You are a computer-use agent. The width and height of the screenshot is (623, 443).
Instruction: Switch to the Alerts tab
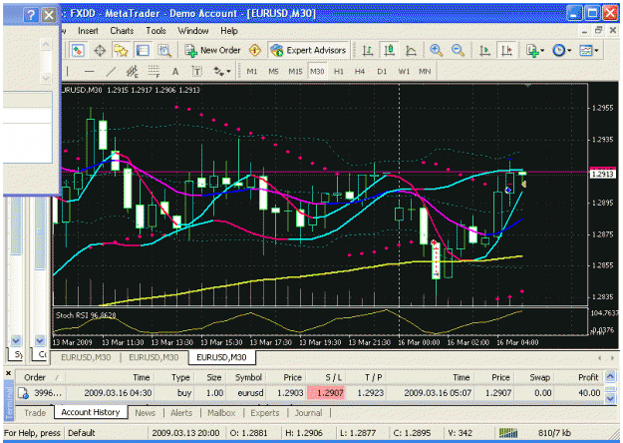(x=181, y=413)
